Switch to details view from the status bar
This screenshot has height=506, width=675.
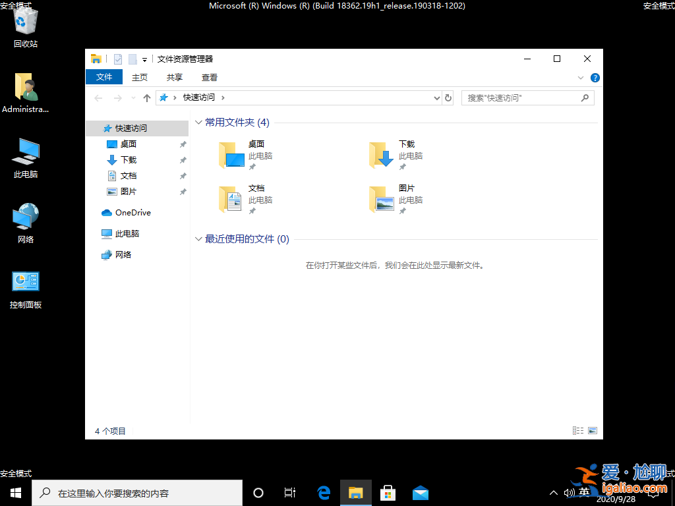point(578,430)
